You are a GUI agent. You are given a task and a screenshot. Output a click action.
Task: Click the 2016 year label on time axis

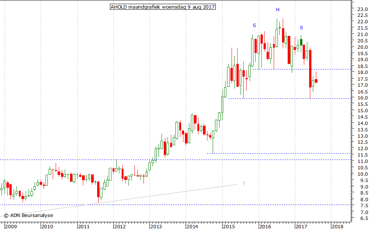coord(265,226)
